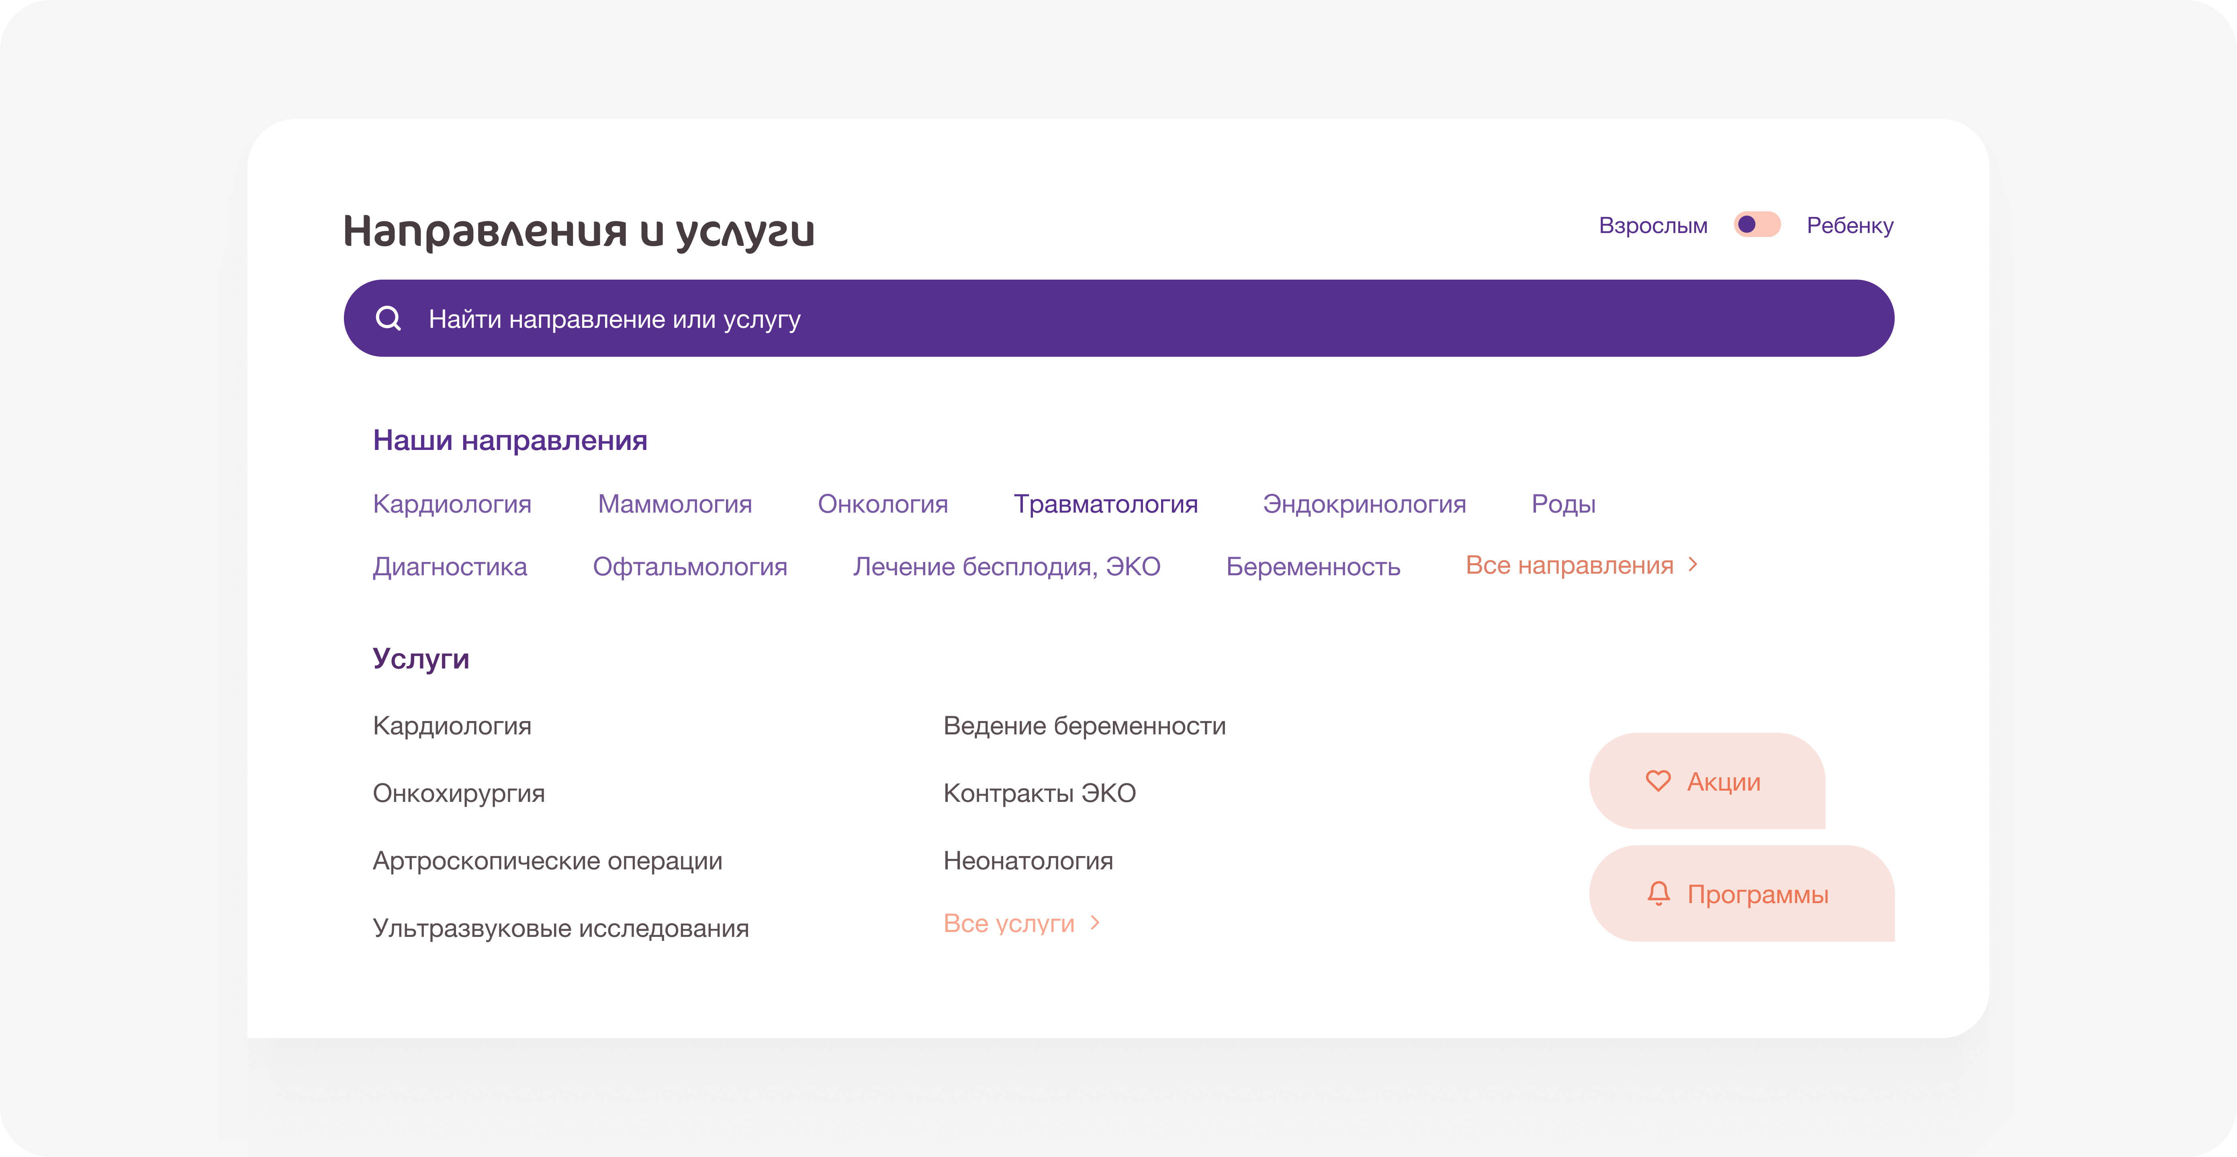Click the bell icon on Программы
The height and width of the screenshot is (1157, 2237).
pyautogui.click(x=1658, y=893)
